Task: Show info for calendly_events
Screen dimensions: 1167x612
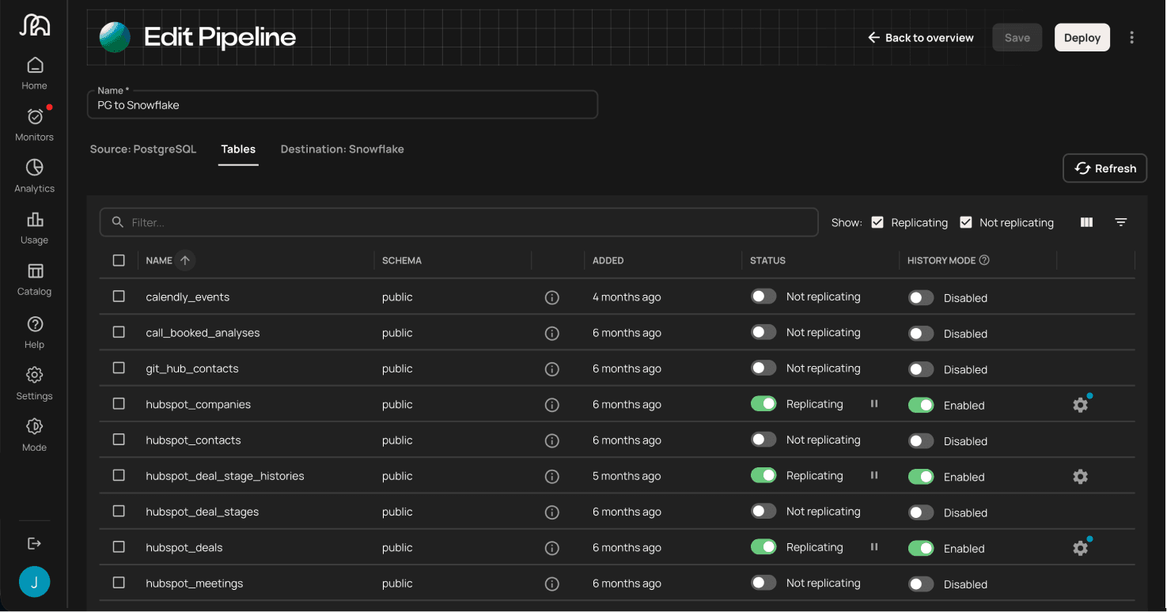Action: tap(552, 297)
